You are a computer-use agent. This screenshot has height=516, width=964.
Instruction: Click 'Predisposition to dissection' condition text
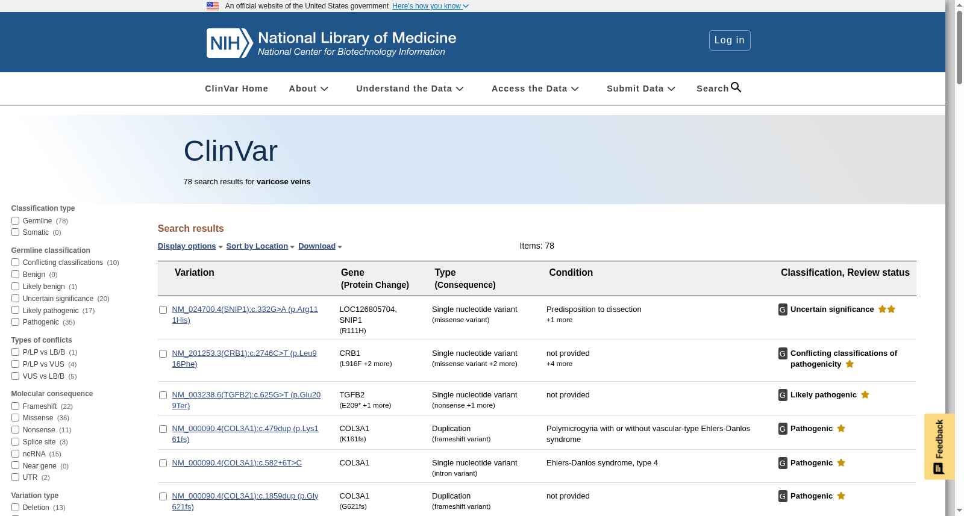(x=593, y=309)
